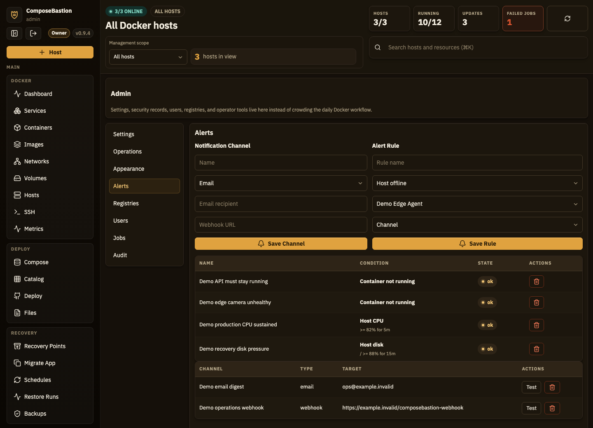Screen dimensions: 593x428
Task: Open the Email channel type dropdown
Action: [281, 183]
